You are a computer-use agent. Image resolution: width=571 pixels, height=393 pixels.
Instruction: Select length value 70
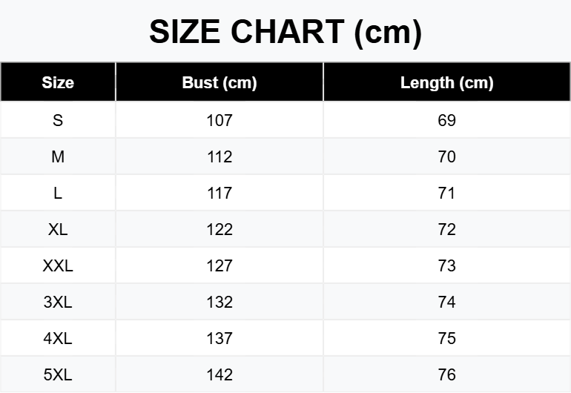pyautogui.click(x=447, y=156)
